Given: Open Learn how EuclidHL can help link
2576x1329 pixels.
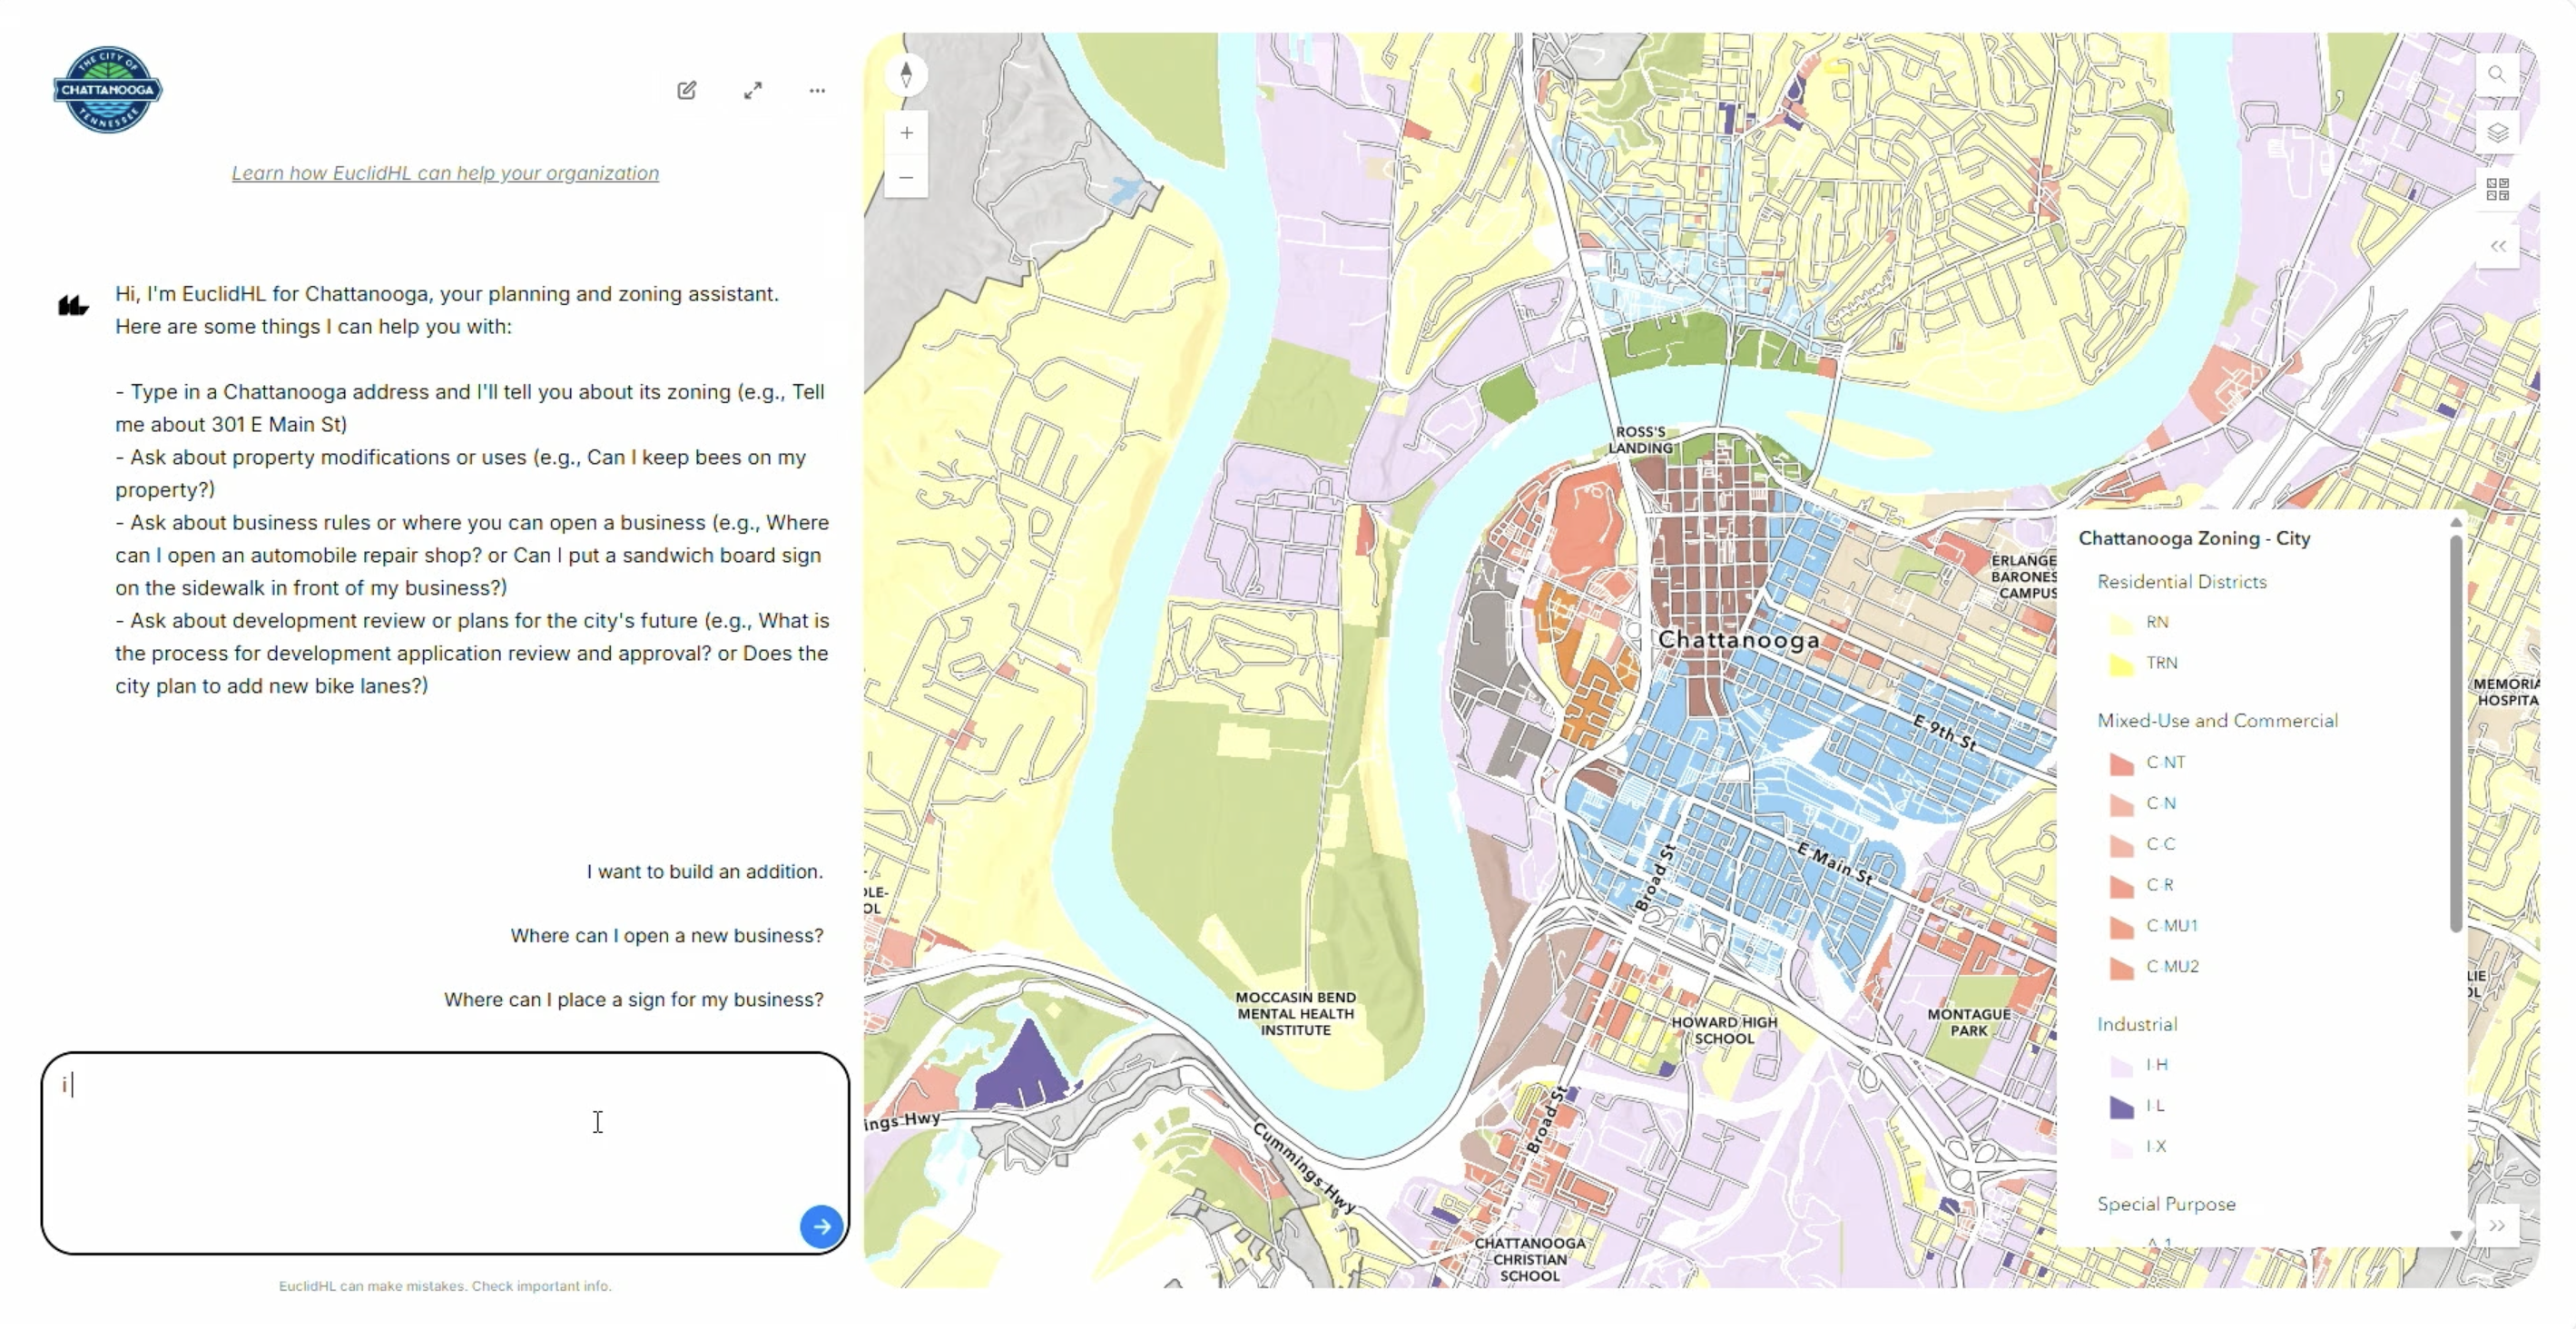Looking at the screenshot, I should pos(445,173).
